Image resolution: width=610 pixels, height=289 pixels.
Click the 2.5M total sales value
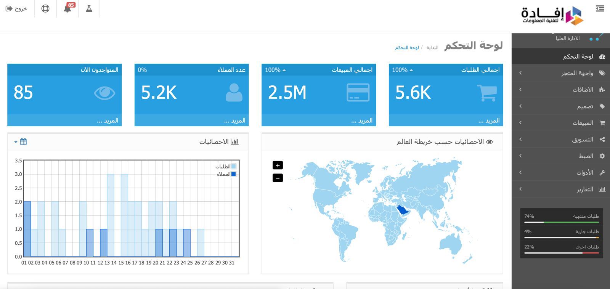click(287, 93)
